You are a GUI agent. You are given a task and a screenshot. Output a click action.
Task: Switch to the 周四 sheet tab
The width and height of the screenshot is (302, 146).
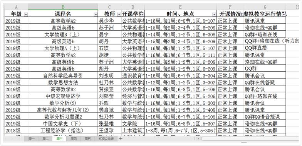click(x=73, y=139)
